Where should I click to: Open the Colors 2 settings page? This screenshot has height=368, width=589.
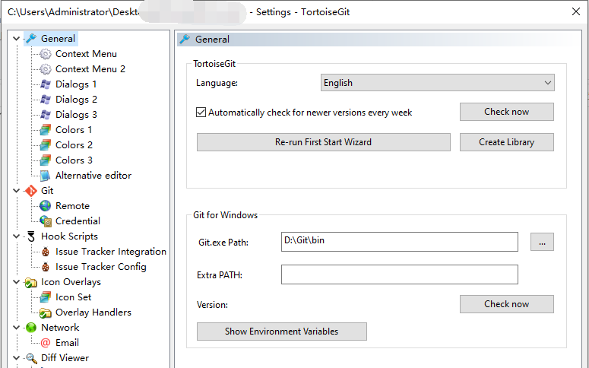coord(74,145)
